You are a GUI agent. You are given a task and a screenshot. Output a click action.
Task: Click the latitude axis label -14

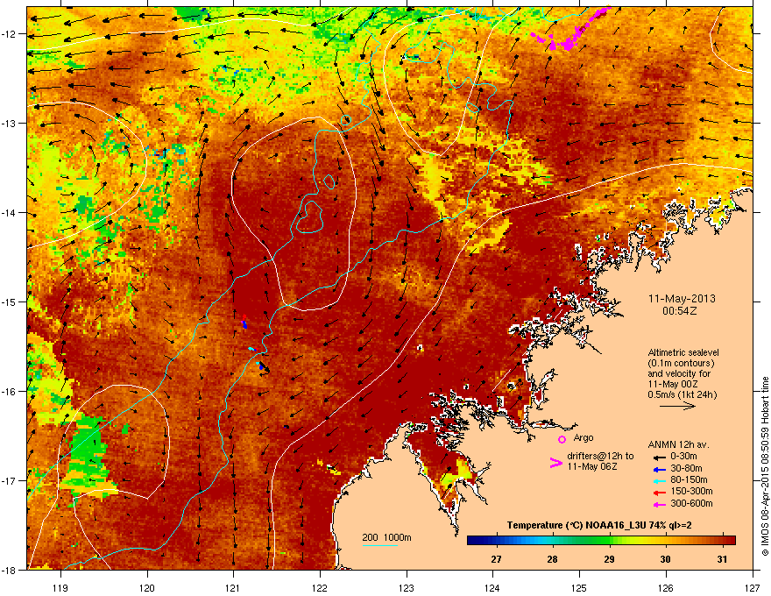(x=10, y=213)
